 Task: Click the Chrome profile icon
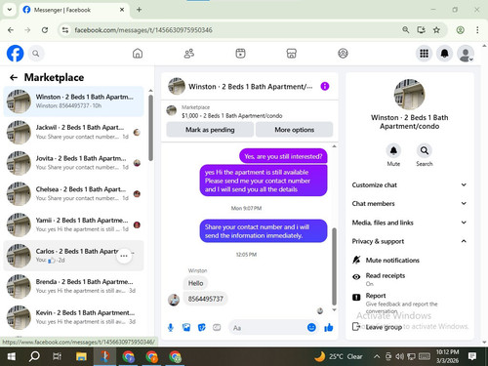tap(460, 30)
